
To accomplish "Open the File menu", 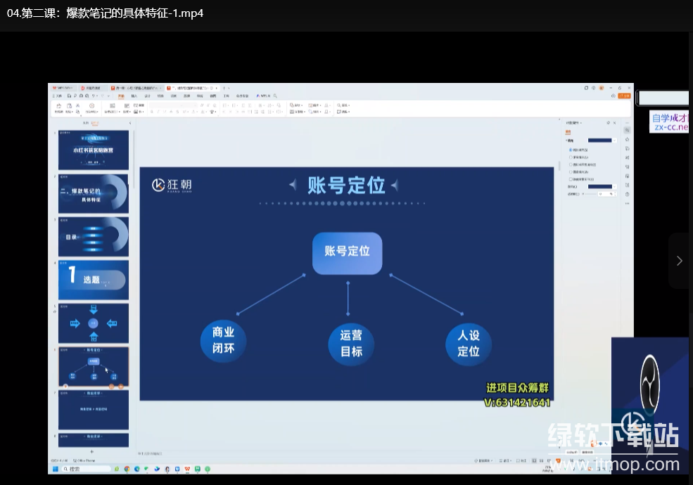I will pyautogui.click(x=58, y=96).
